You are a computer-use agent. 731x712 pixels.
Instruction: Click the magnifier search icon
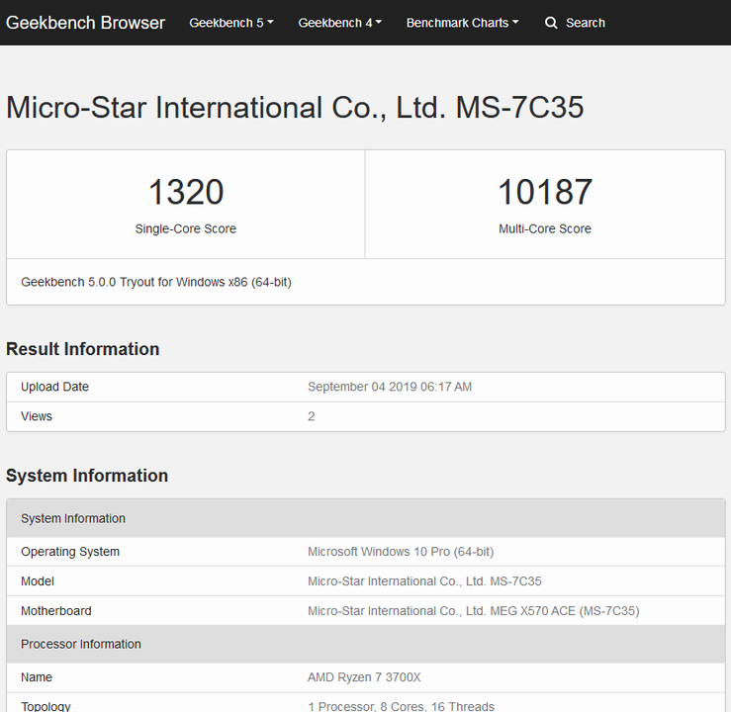tap(551, 23)
